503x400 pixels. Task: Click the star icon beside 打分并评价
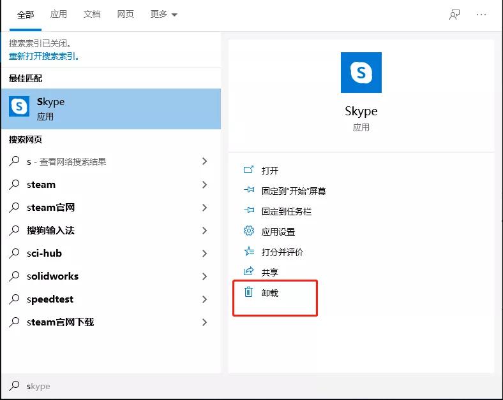[x=248, y=251]
